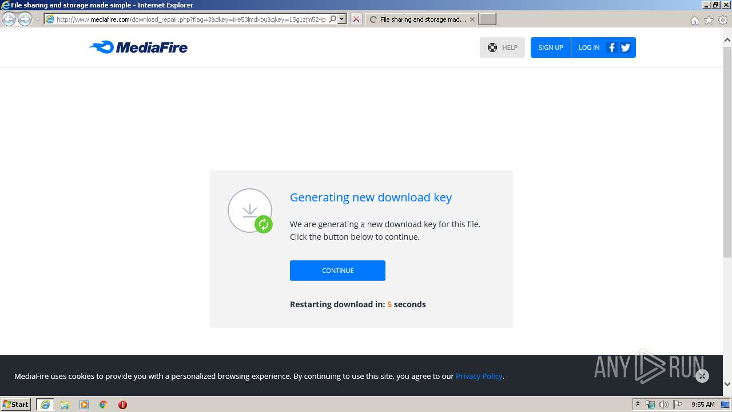
Task: Log in with the Facebook icon
Action: click(x=611, y=47)
